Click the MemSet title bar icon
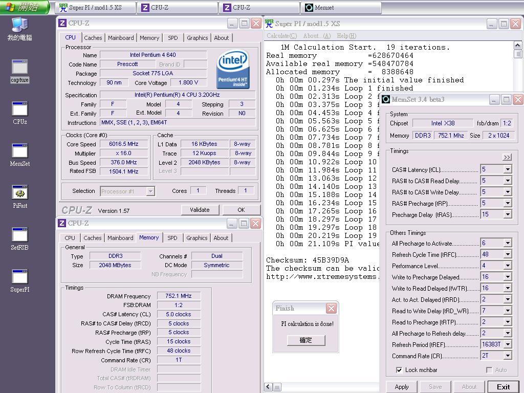This screenshot has width=524, height=393. click(386, 99)
